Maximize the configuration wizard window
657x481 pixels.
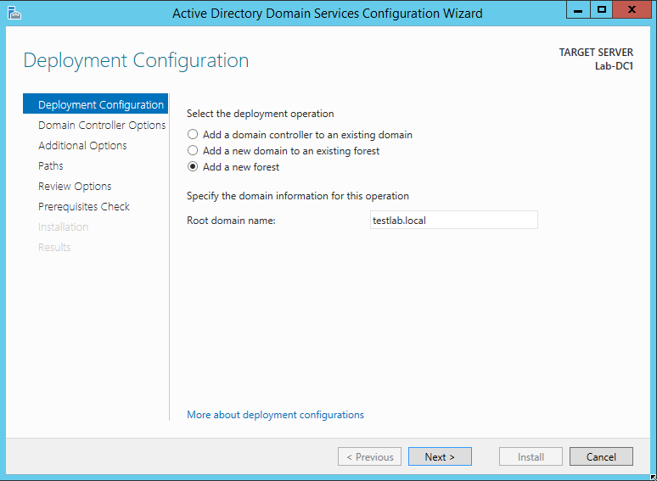pyautogui.click(x=602, y=10)
